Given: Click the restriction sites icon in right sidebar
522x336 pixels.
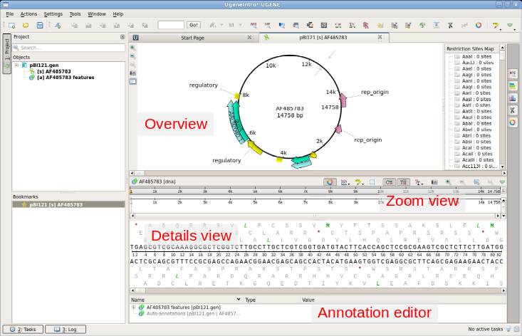Looking at the screenshot, I should click(x=512, y=74).
